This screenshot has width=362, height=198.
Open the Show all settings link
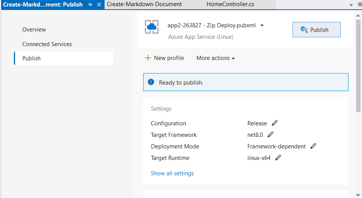tap(172, 173)
